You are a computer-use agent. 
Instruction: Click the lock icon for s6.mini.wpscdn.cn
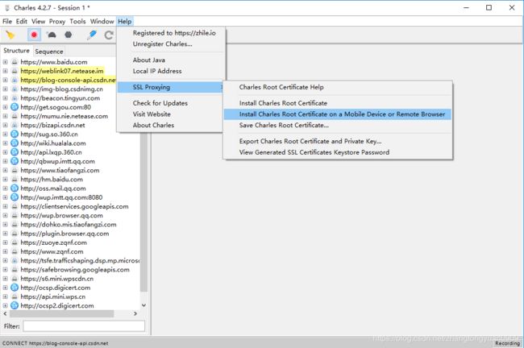15,279
